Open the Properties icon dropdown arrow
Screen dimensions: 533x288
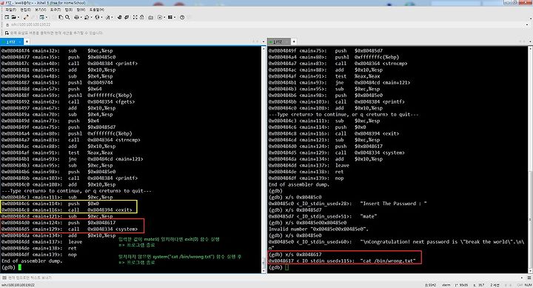click(x=47, y=17)
